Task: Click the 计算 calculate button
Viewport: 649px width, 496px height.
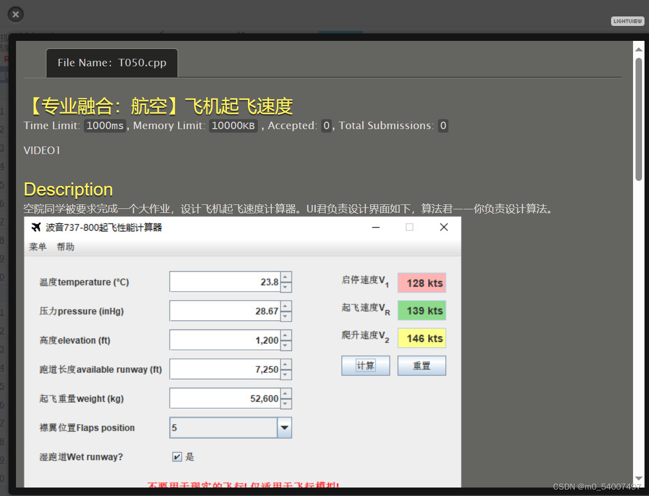Action: click(366, 365)
